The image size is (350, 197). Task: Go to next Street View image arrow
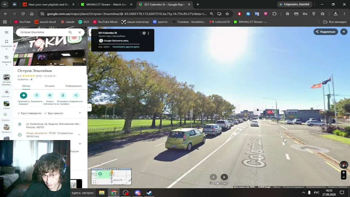(x=224, y=177)
